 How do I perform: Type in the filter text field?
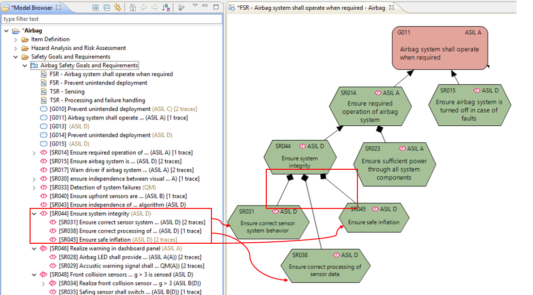(x=112, y=19)
